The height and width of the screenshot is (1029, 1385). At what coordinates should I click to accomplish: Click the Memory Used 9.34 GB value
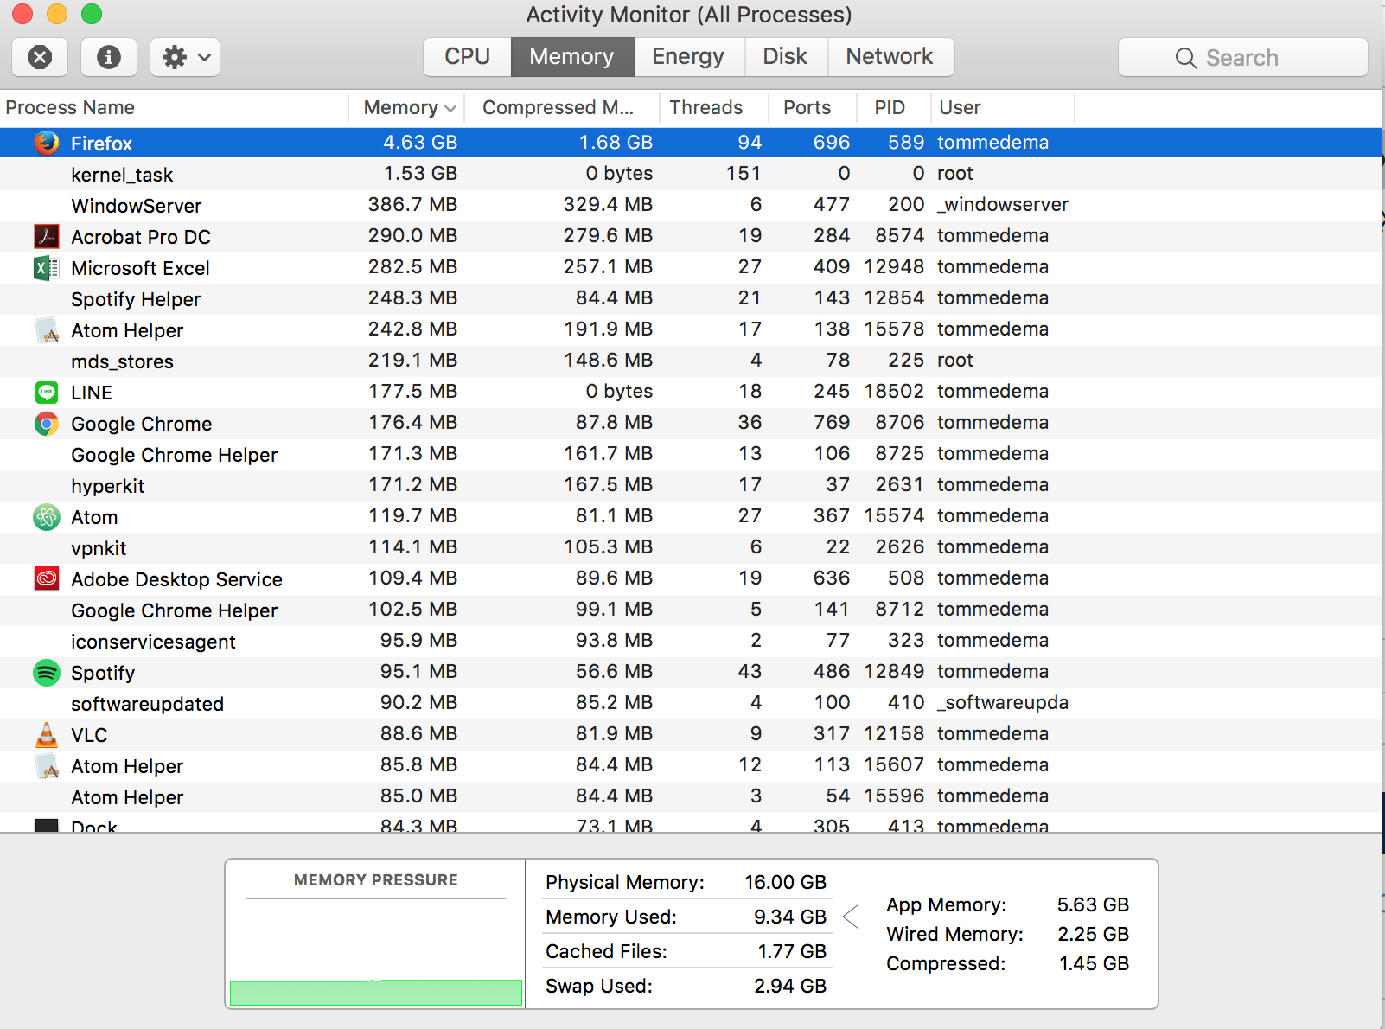pos(790,917)
